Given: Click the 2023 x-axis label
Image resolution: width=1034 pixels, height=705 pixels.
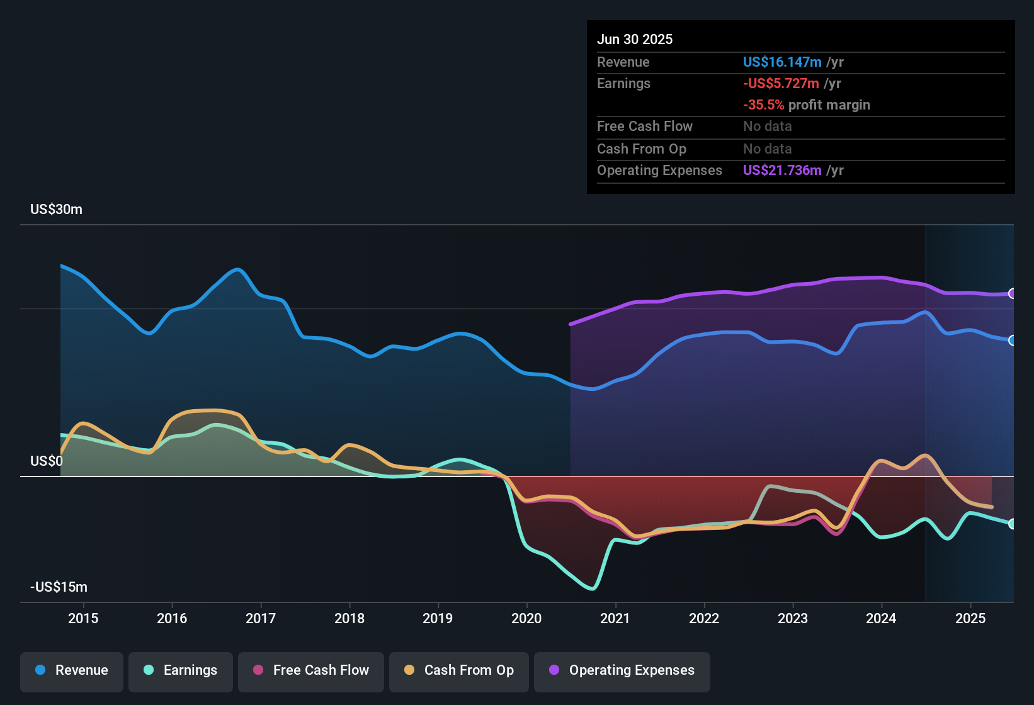Looking at the screenshot, I should point(793,619).
